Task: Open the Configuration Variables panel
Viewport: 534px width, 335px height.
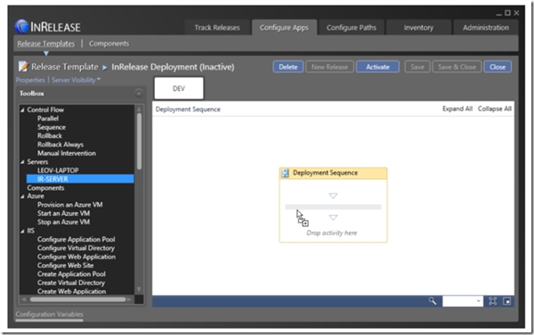Action: (49, 315)
